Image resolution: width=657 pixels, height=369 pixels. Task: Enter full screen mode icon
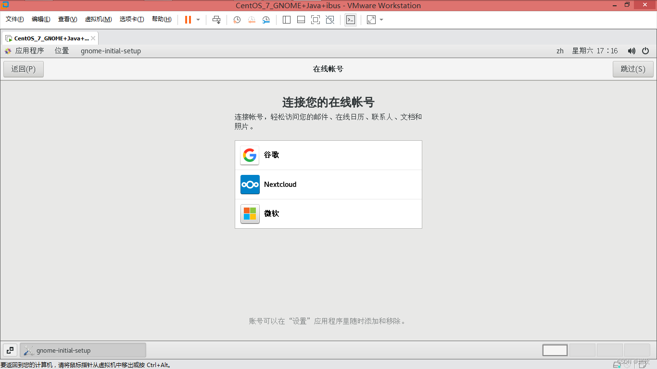(316, 20)
